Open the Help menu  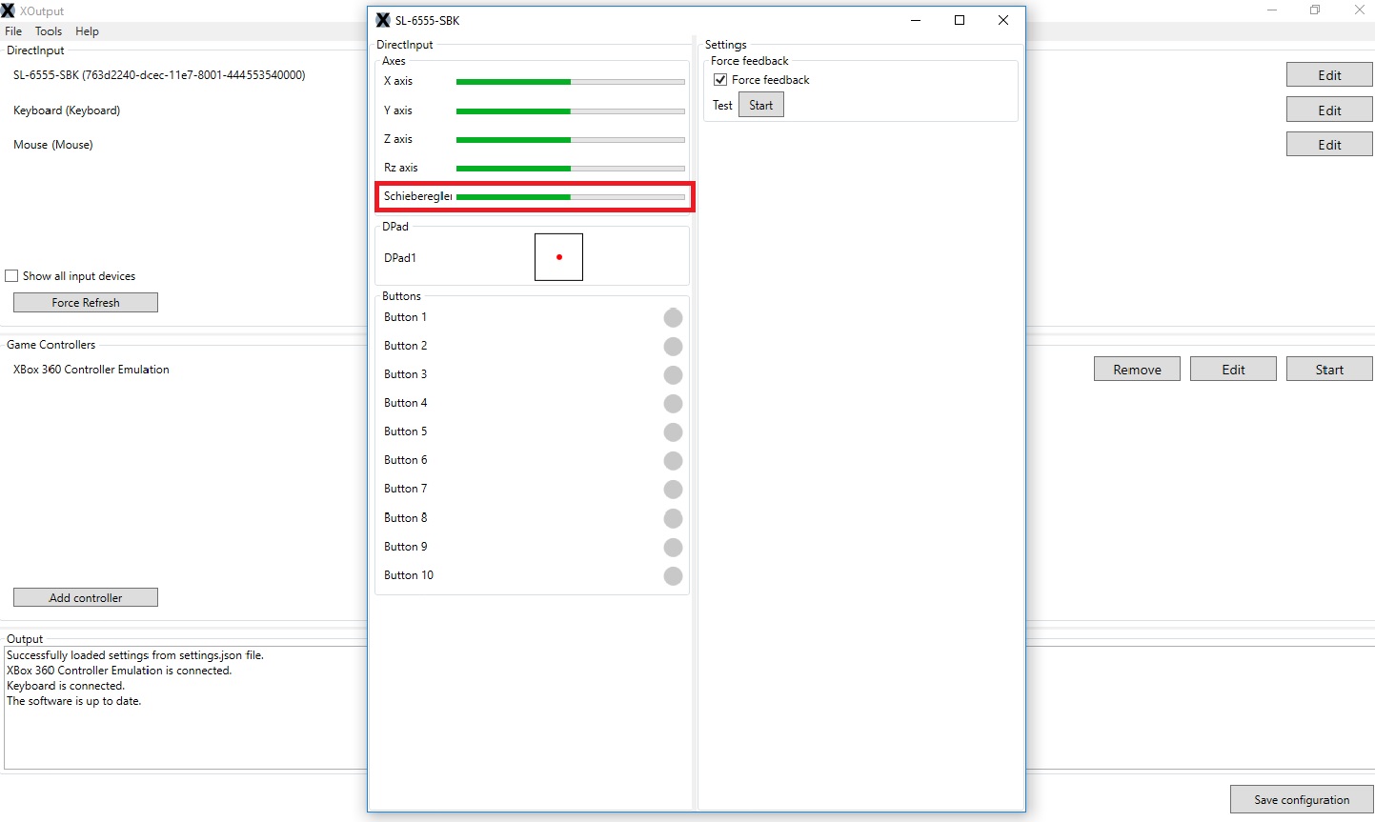[x=87, y=30]
